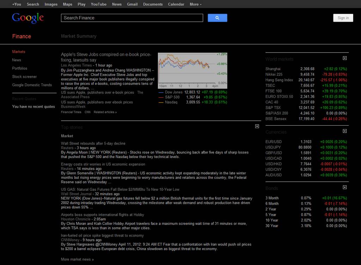
Task: Open Play in the top bar
Action: [81, 4]
